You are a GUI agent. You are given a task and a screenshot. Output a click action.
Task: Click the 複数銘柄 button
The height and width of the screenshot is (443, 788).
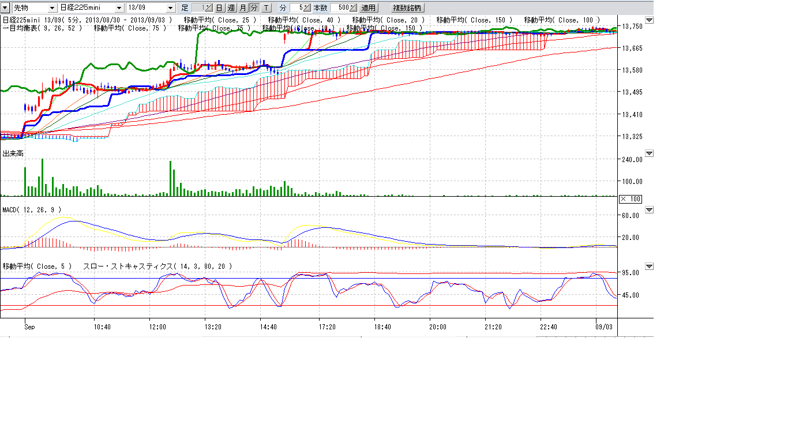tap(407, 8)
